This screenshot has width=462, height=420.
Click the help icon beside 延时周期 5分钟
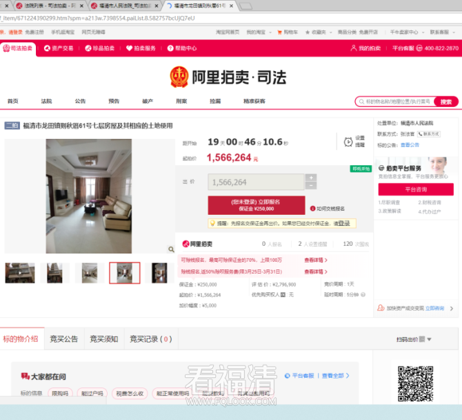pos(363,294)
